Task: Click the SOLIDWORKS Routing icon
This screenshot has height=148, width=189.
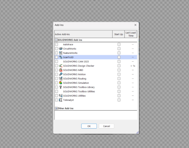Action: 61,79
